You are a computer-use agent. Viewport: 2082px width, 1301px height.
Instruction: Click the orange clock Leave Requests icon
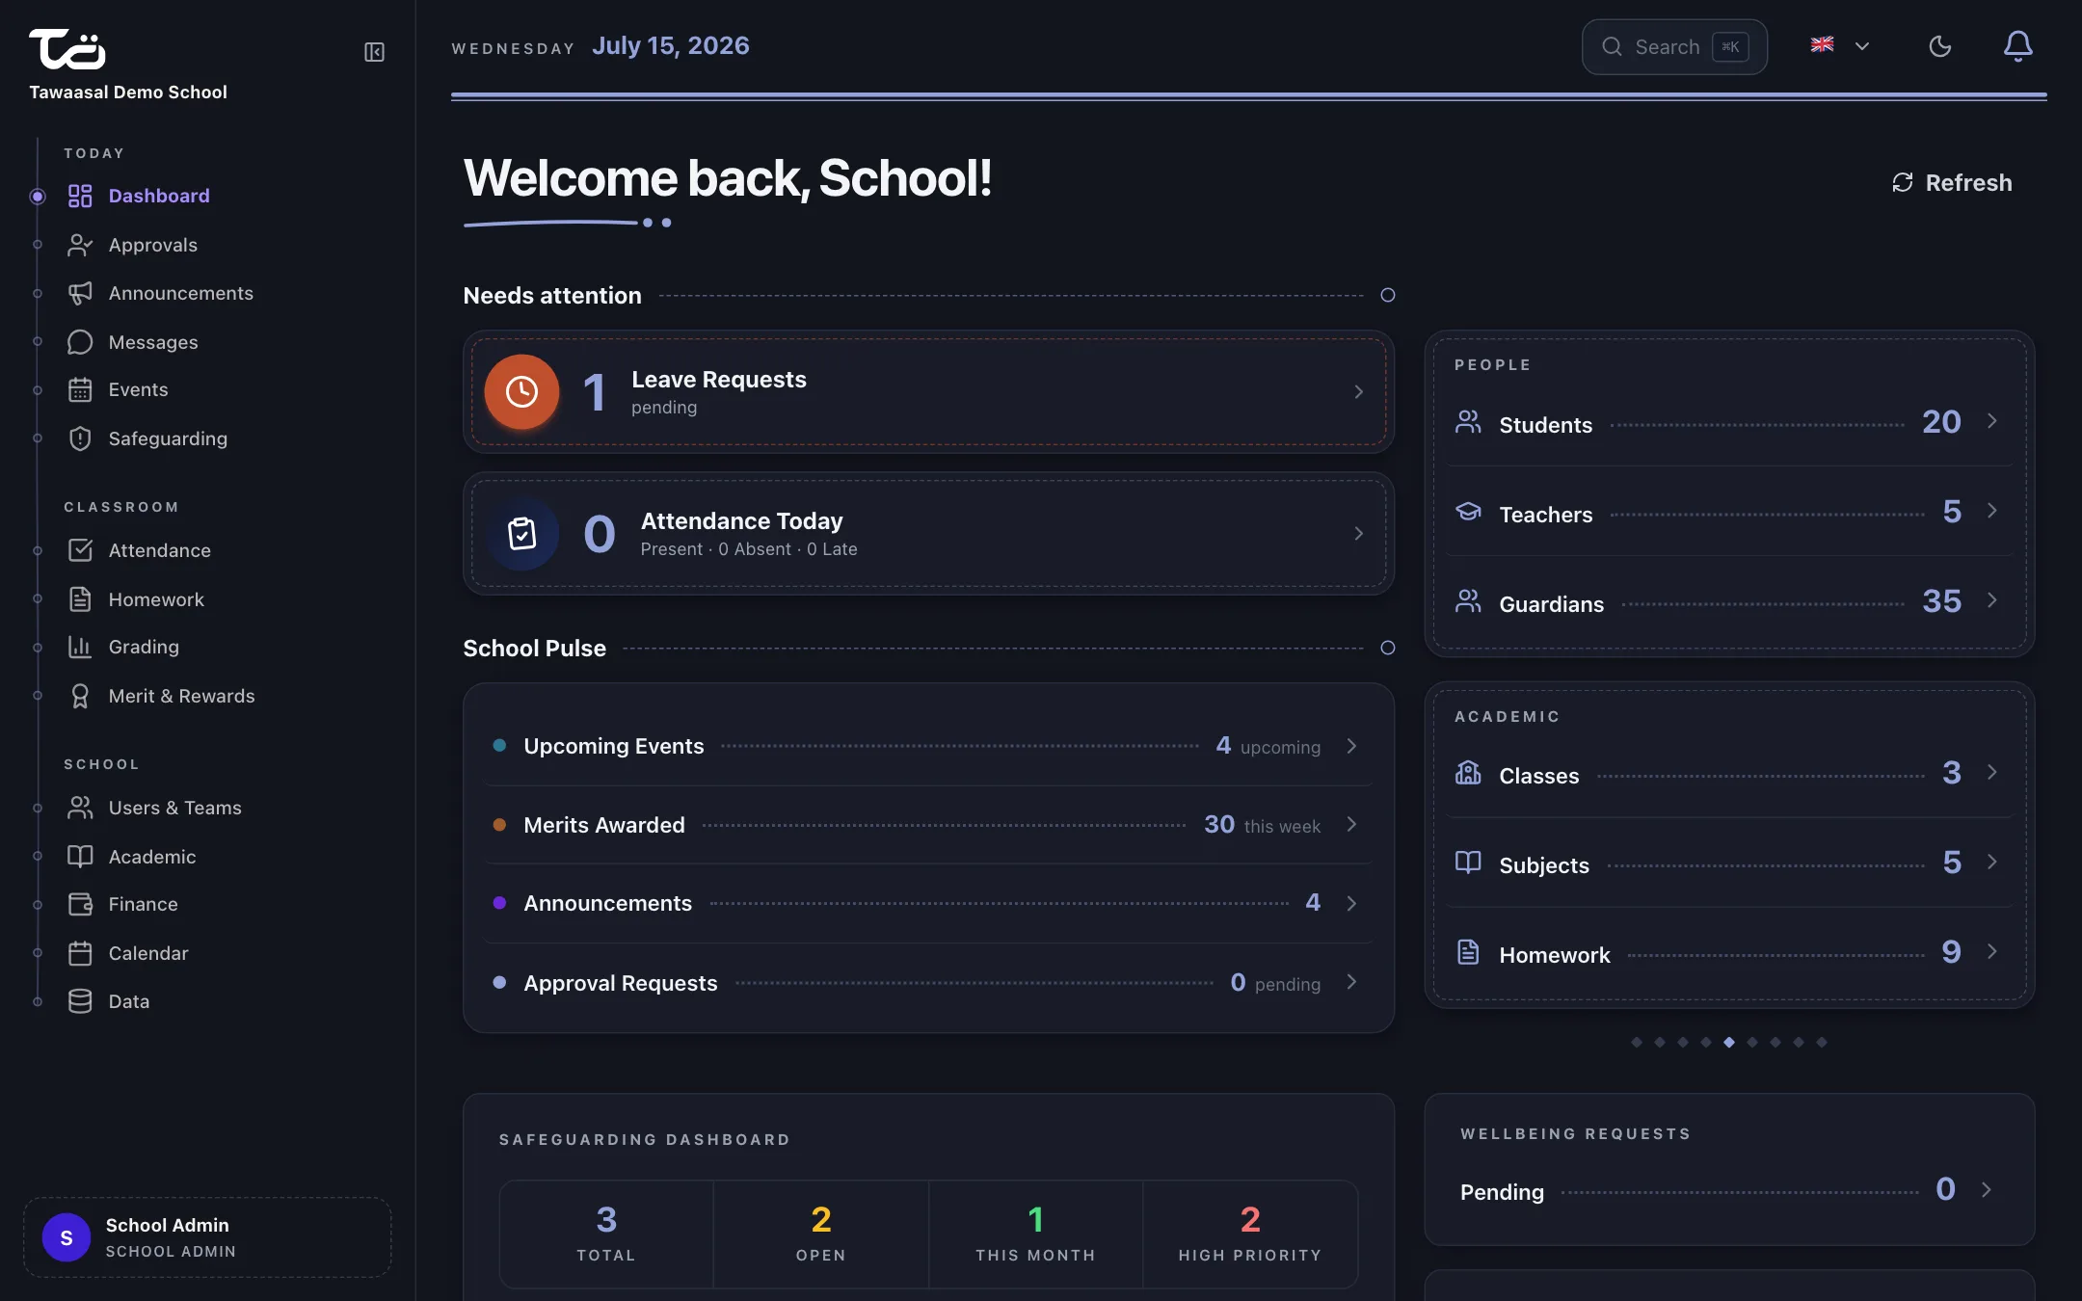click(x=521, y=391)
